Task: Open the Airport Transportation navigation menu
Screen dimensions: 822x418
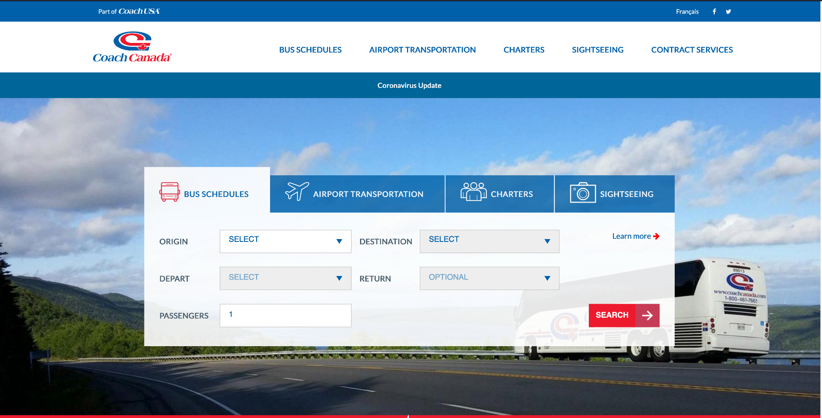Action: (422, 49)
